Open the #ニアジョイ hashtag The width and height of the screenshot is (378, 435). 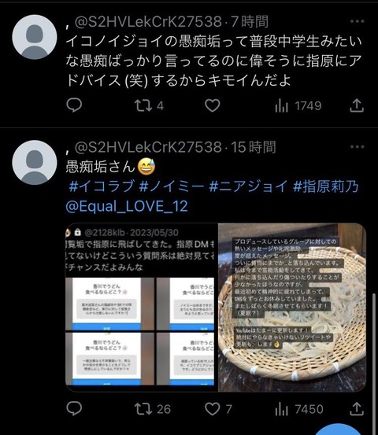click(248, 186)
